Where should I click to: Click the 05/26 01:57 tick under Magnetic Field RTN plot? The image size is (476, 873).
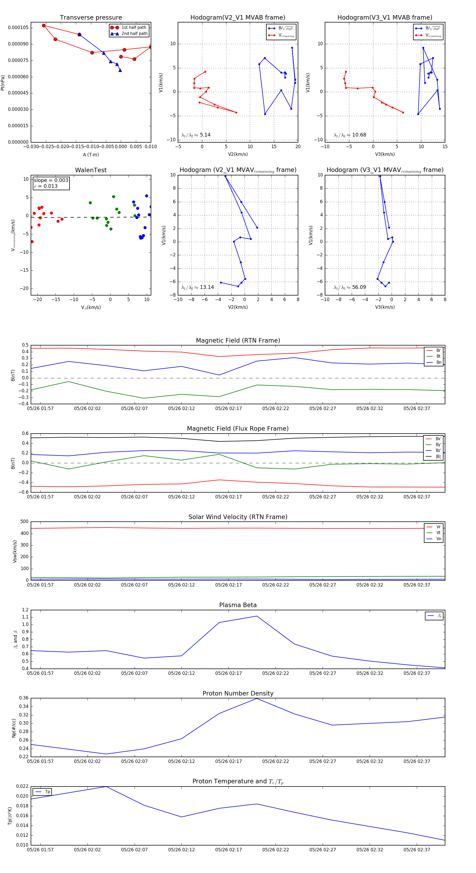(40, 408)
